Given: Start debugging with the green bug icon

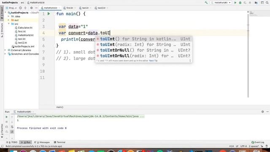Looking at the screenshot, I should pos(240,3).
